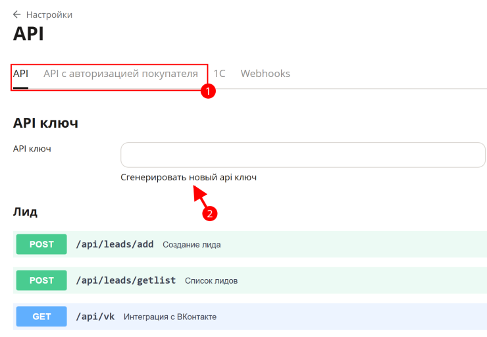This screenshot has width=487, height=337.
Task: Focus the API ключ input field
Action: pyautogui.click(x=303, y=155)
